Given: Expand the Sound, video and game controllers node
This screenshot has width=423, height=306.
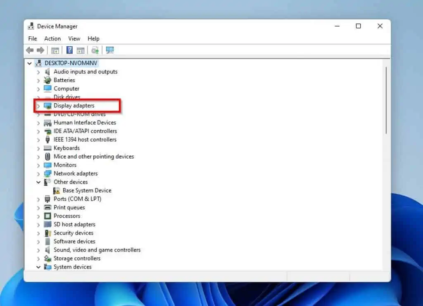Looking at the screenshot, I should click(38, 250).
